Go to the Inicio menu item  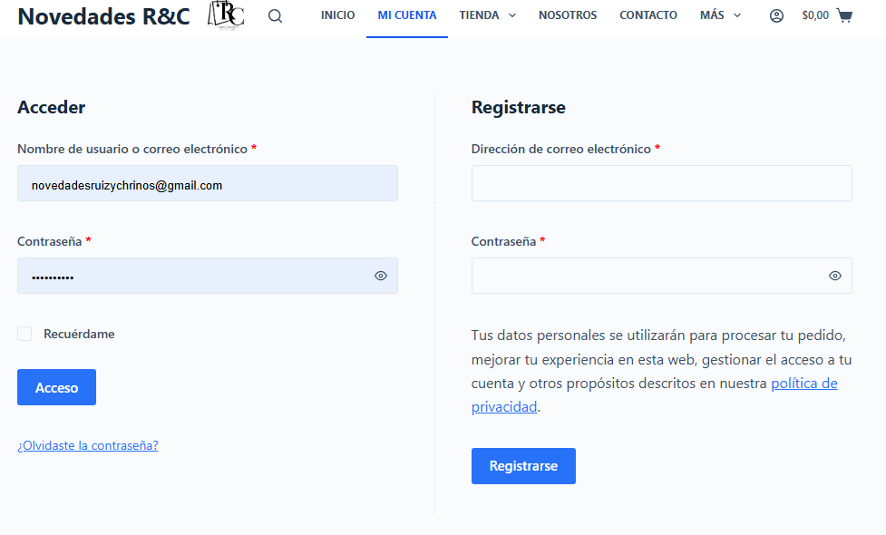pos(337,15)
